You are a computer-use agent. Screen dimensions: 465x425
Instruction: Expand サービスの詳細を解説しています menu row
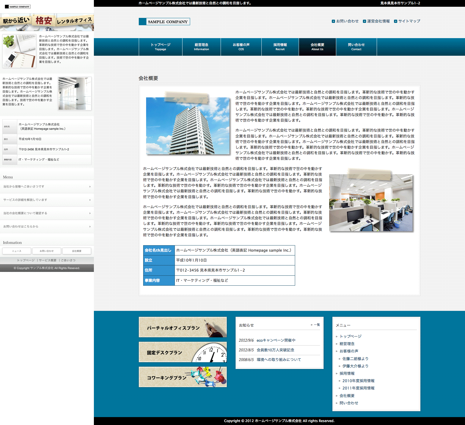47,200
